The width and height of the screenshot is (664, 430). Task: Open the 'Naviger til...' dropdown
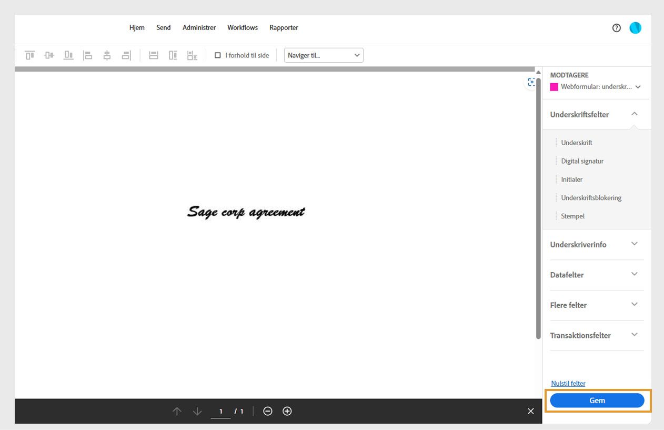point(324,55)
